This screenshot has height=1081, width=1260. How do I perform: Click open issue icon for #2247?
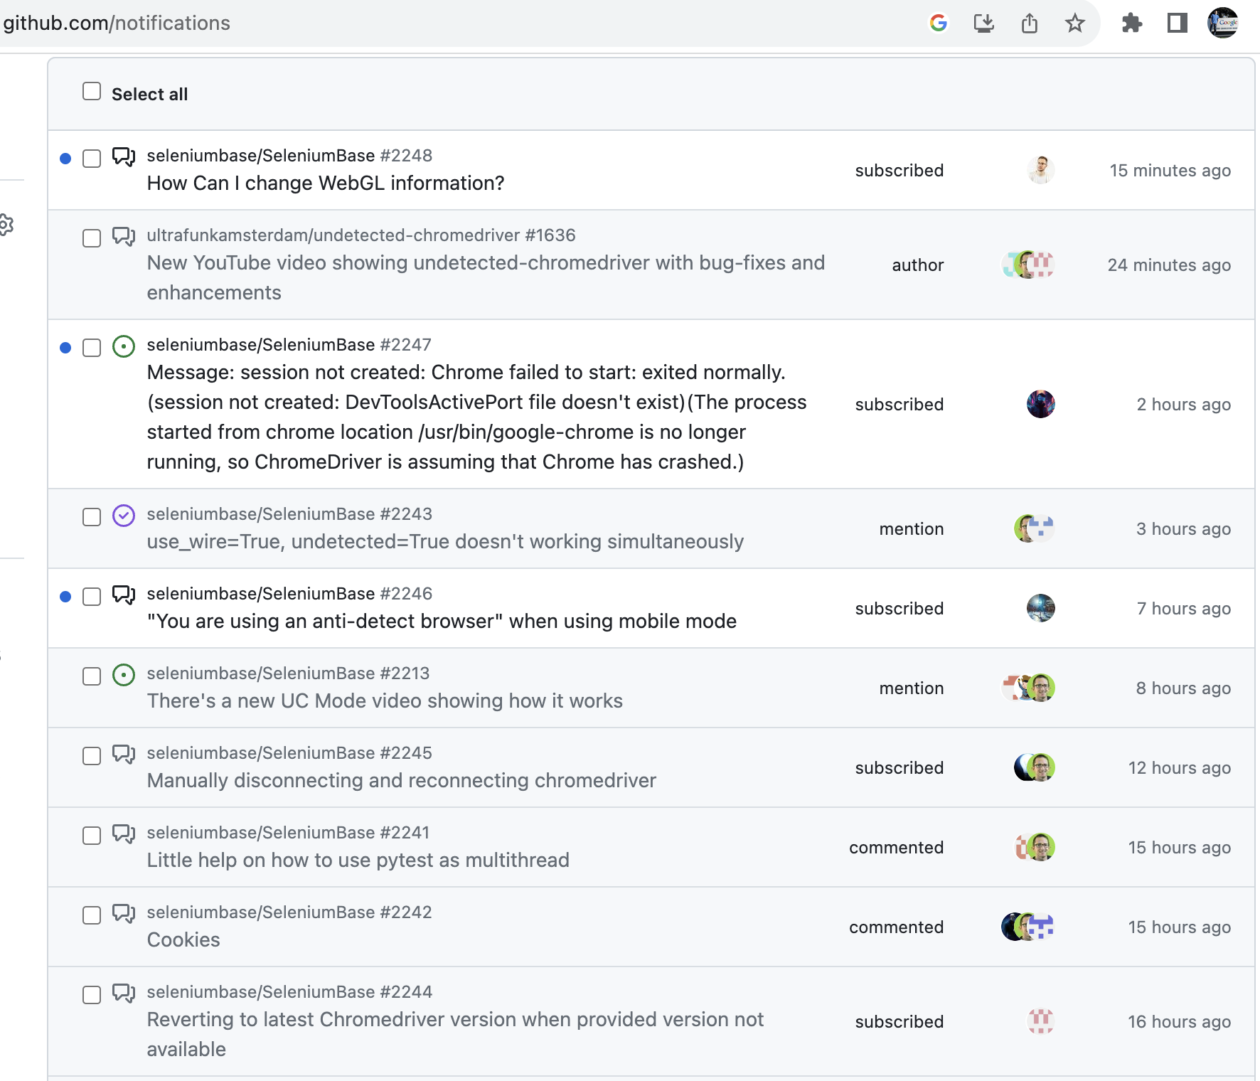tap(124, 346)
